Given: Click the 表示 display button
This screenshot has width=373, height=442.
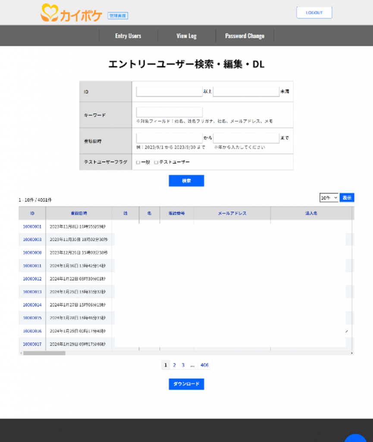Looking at the screenshot, I should click(x=347, y=198).
